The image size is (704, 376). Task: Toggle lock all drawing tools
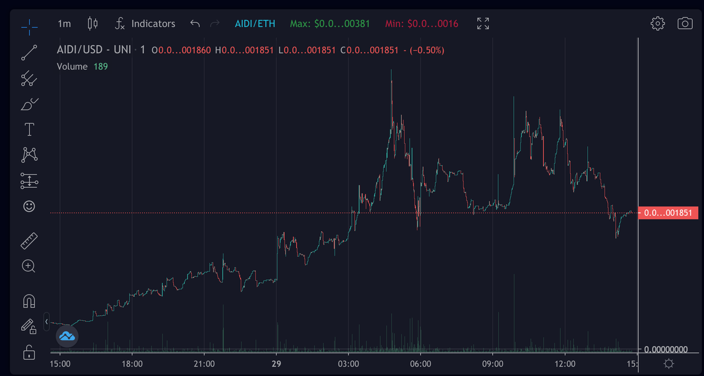pyautogui.click(x=29, y=353)
